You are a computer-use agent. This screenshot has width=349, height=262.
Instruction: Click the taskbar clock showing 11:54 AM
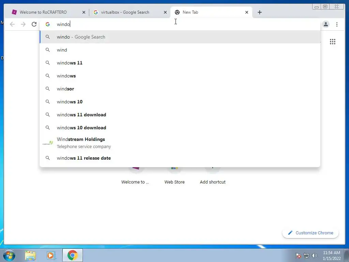click(332, 256)
